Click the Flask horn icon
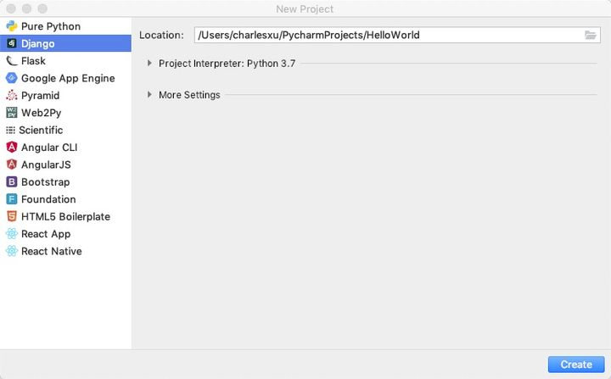The height and width of the screenshot is (379, 611). tap(12, 61)
